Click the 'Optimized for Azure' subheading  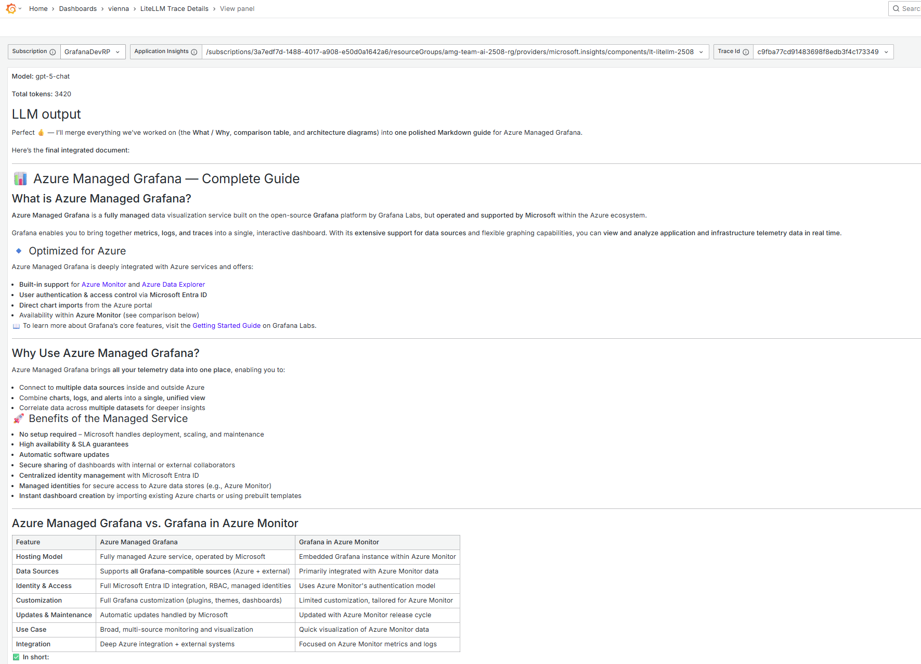pyautogui.click(x=77, y=251)
